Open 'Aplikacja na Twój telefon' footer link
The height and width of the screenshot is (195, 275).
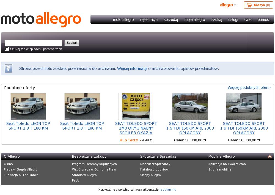click(x=227, y=164)
